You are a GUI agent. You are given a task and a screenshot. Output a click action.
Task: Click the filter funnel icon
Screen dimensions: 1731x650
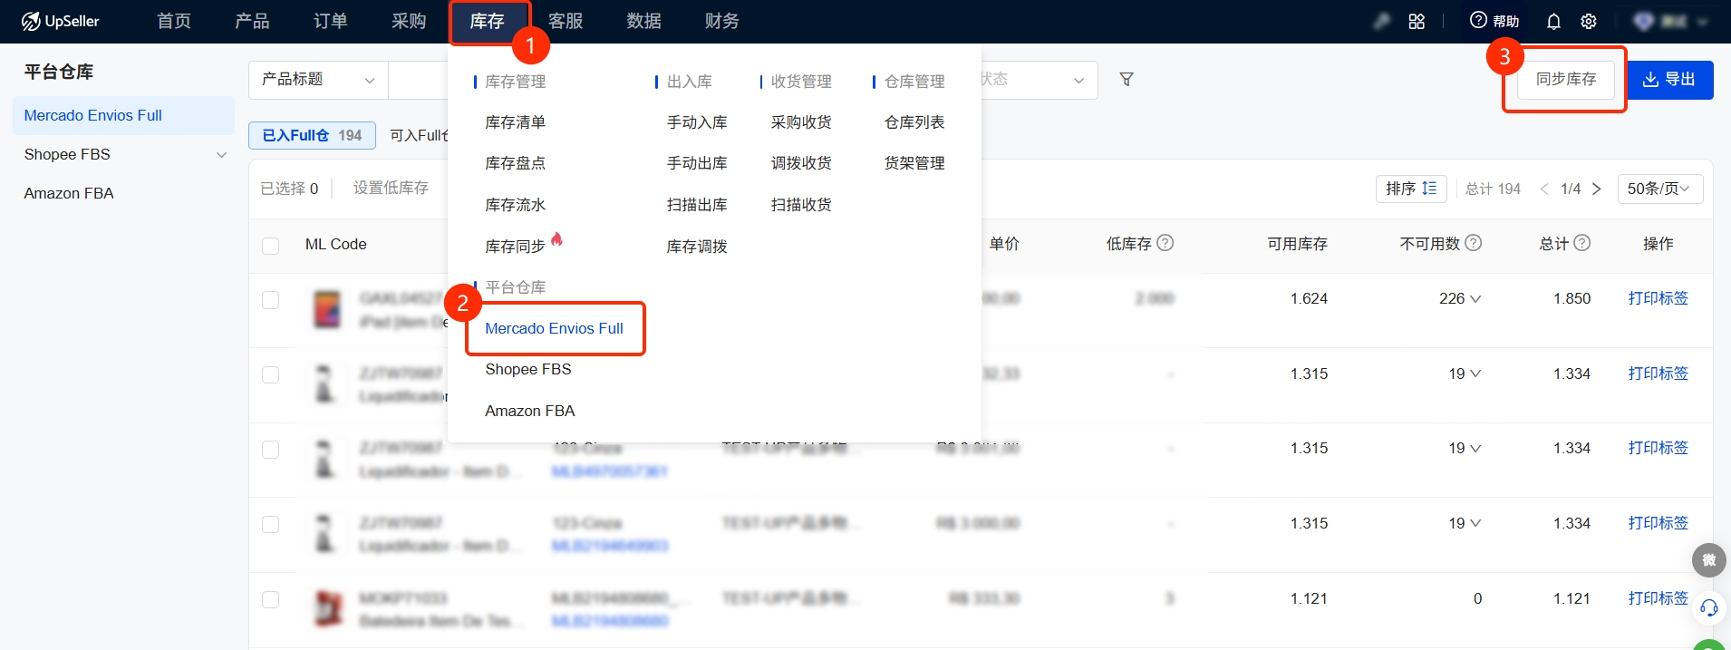click(x=1127, y=80)
